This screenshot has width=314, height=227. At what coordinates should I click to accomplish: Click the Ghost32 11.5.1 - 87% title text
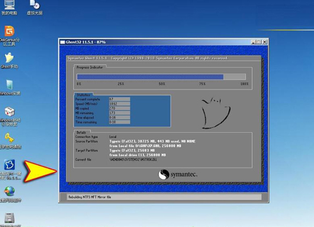tap(85, 42)
